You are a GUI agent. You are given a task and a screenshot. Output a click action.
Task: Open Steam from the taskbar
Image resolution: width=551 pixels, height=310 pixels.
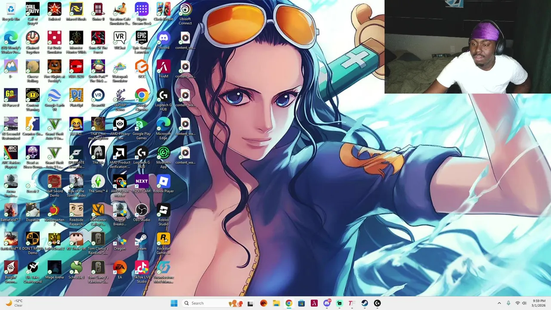[x=365, y=303]
